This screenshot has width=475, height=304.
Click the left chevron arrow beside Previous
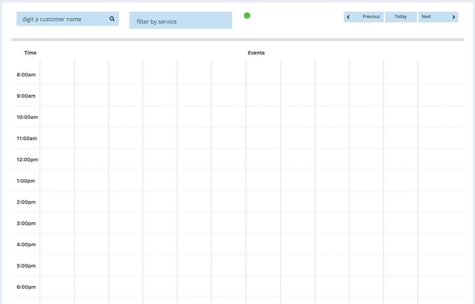(x=348, y=17)
